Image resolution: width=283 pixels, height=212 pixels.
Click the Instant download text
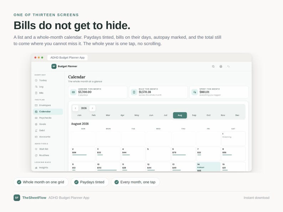coord(257,197)
